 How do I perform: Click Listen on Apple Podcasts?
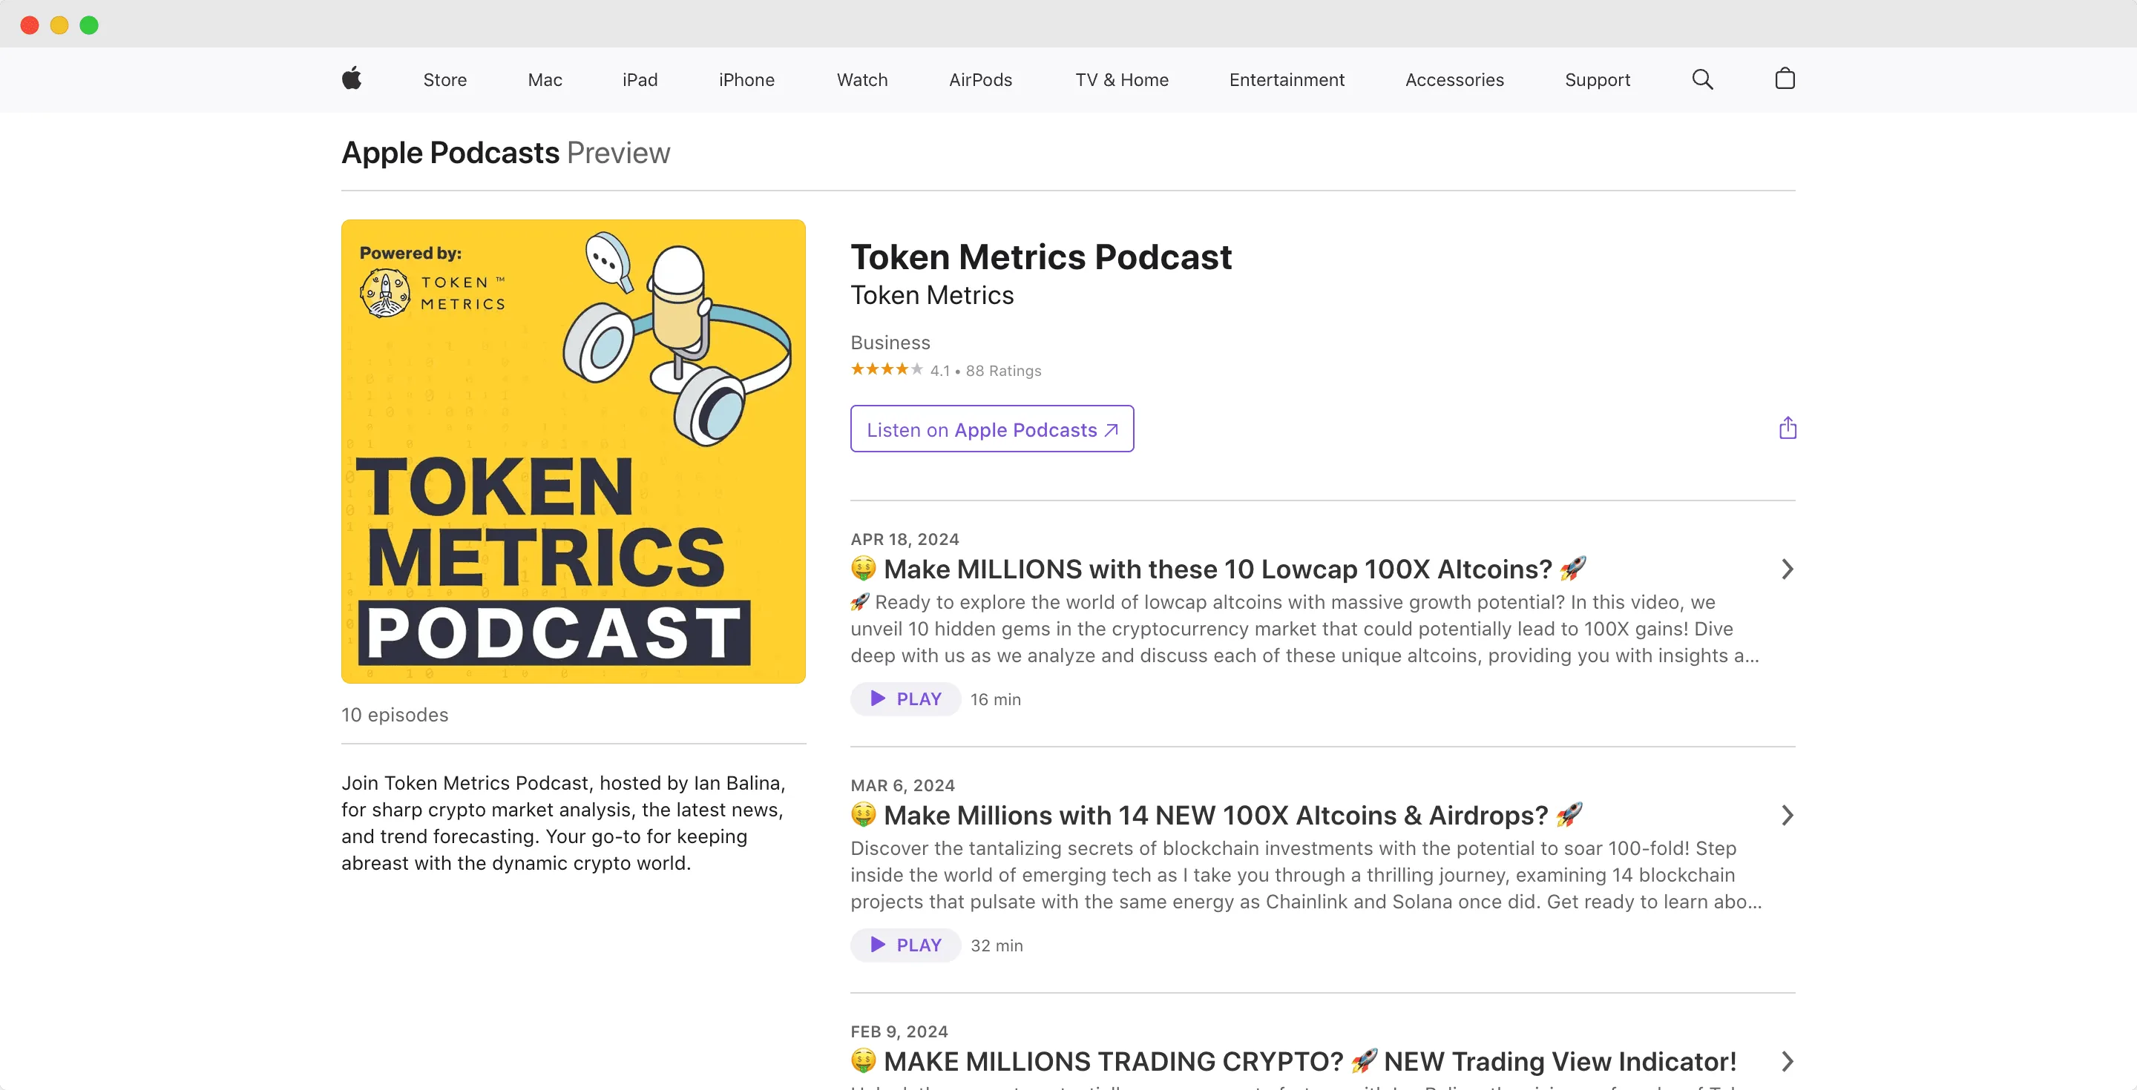click(991, 429)
